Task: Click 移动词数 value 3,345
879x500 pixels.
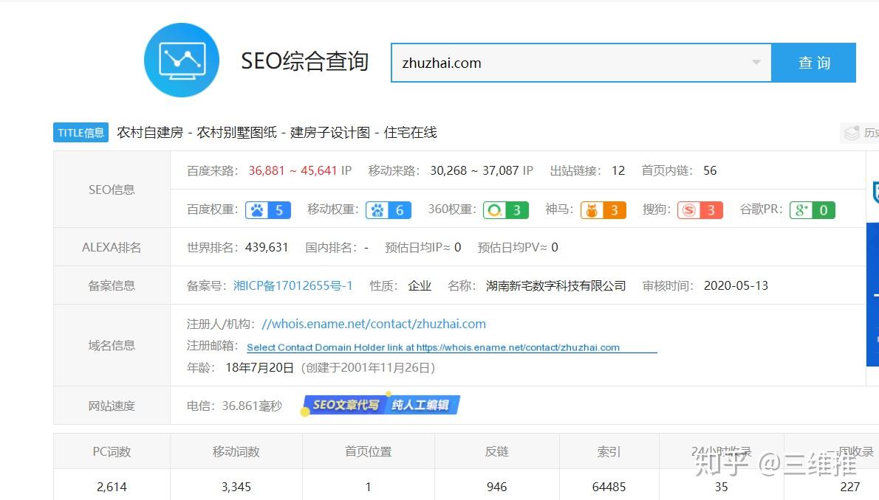Action: (x=236, y=487)
